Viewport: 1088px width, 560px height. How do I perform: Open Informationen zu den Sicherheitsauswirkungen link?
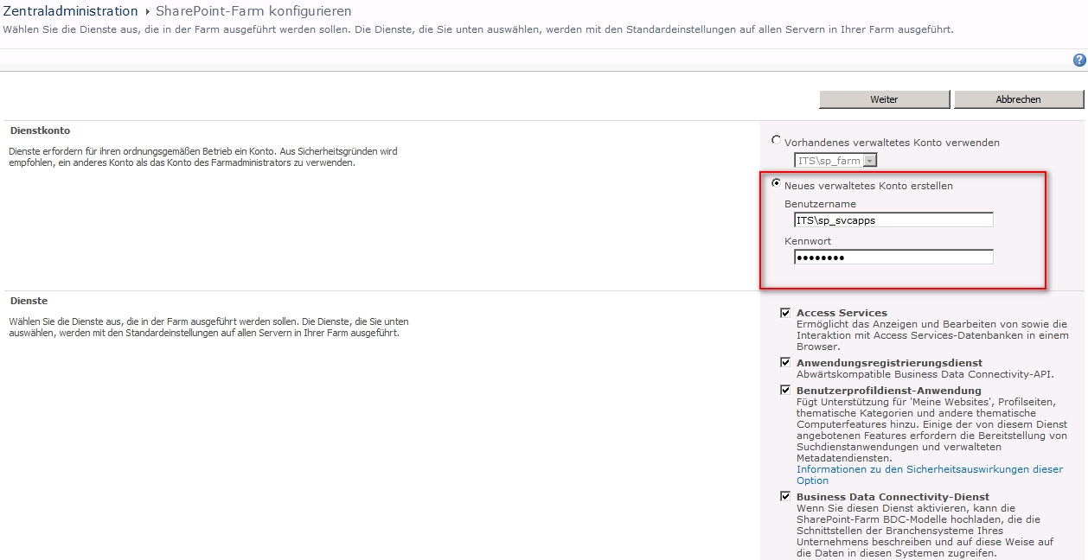(x=930, y=474)
